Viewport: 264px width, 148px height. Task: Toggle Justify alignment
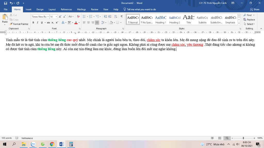[97, 23]
